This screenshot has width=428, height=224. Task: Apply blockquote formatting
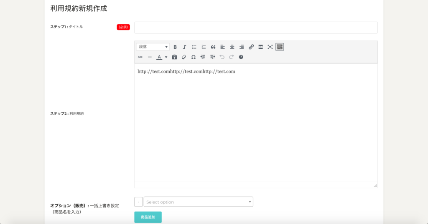pyautogui.click(x=213, y=47)
